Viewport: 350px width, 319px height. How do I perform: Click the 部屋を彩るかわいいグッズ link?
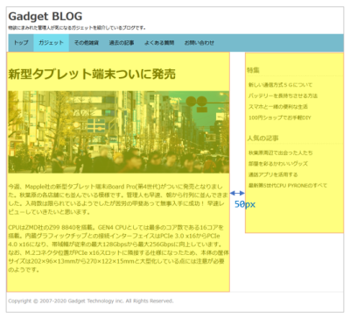point(278,164)
